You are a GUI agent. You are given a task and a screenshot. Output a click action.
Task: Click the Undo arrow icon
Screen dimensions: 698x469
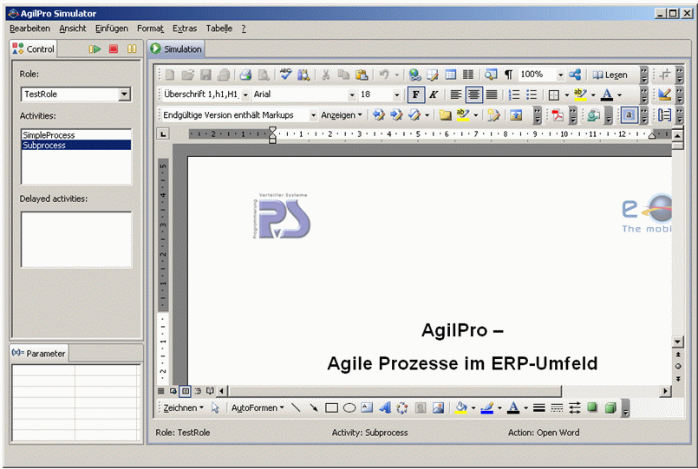(x=384, y=75)
